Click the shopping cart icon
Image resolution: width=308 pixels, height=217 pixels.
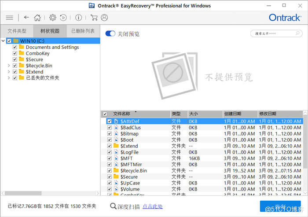[94, 18]
